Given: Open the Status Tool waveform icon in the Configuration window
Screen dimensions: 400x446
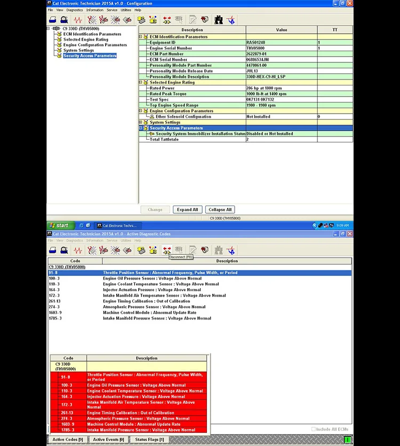Looking at the screenshot, I should tap(78, 20).
